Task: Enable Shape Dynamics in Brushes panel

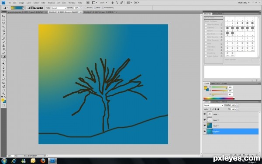Action: (206, 24)
